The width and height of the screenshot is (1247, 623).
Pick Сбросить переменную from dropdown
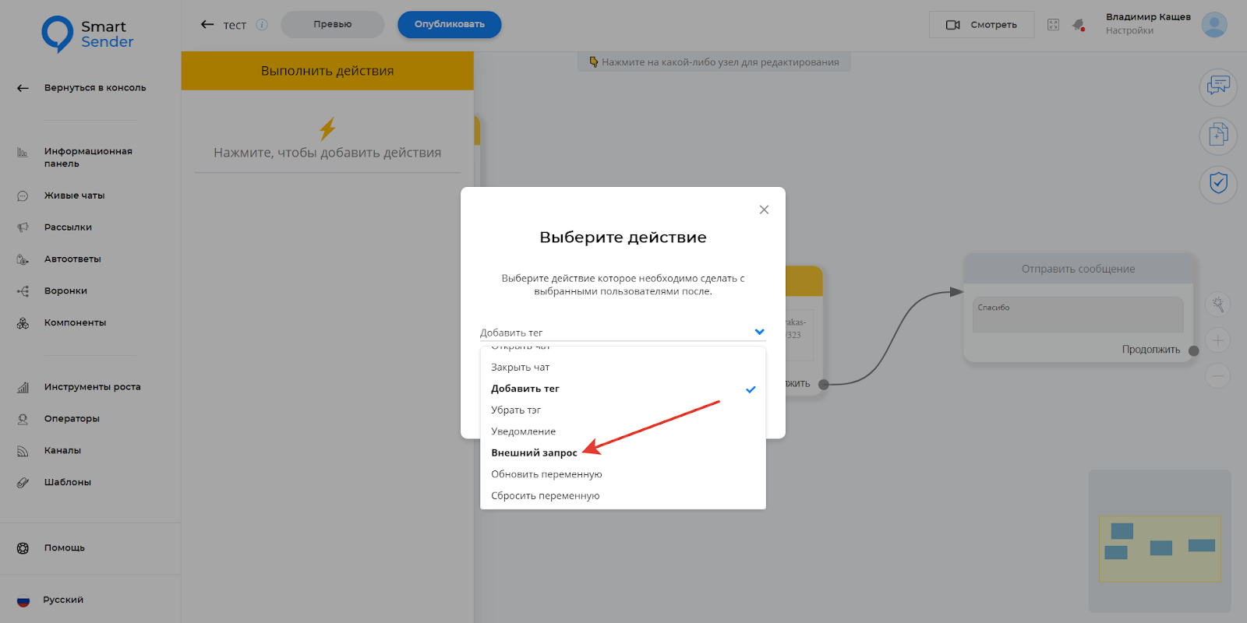(x=546, y=495)
